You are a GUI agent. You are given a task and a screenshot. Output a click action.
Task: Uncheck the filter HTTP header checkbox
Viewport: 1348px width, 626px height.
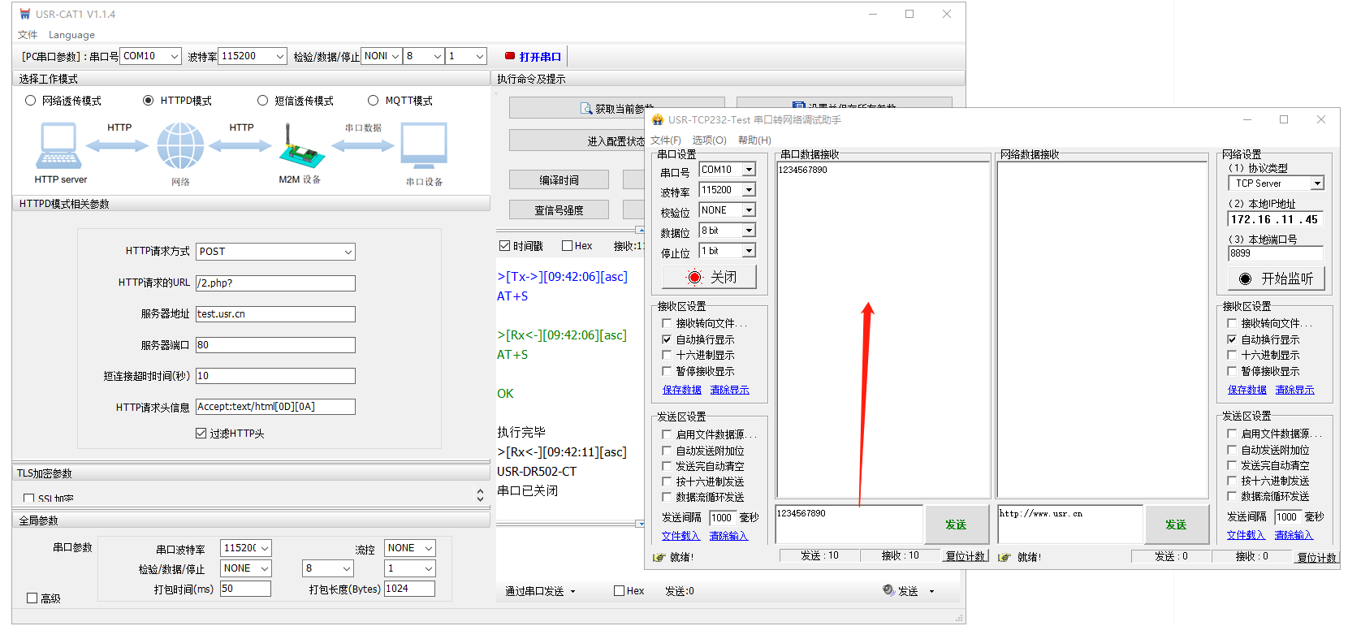201,434
